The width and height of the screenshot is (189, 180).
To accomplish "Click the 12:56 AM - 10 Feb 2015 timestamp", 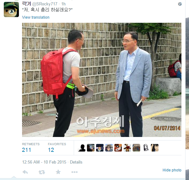I will [x=44, y=162].
